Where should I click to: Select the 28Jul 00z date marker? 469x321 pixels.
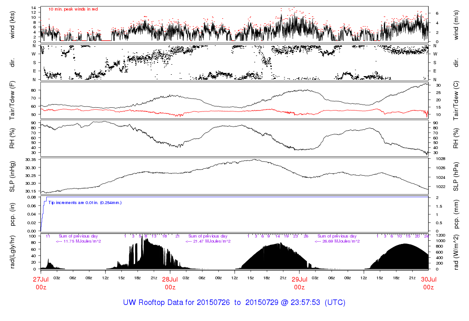tap(170, 283)
